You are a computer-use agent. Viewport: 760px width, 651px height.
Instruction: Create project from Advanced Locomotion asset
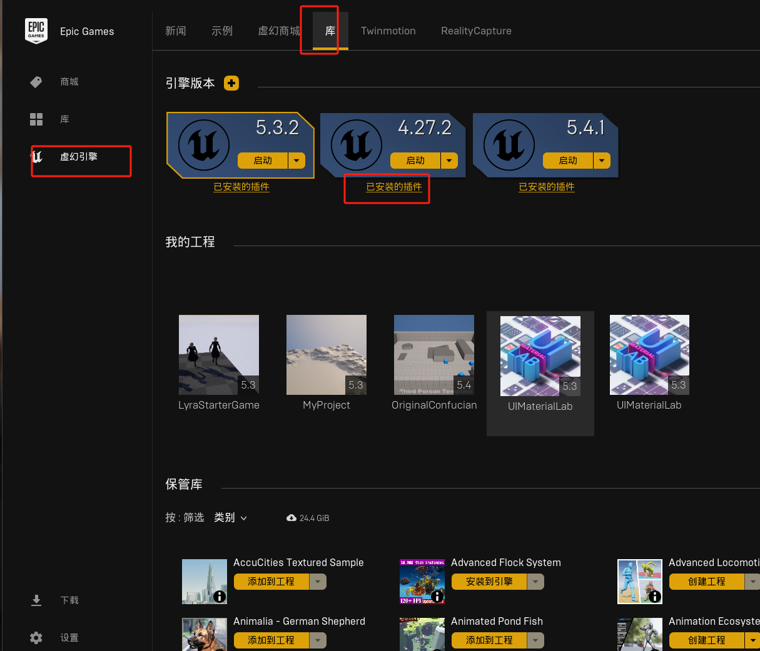point(707,582)
